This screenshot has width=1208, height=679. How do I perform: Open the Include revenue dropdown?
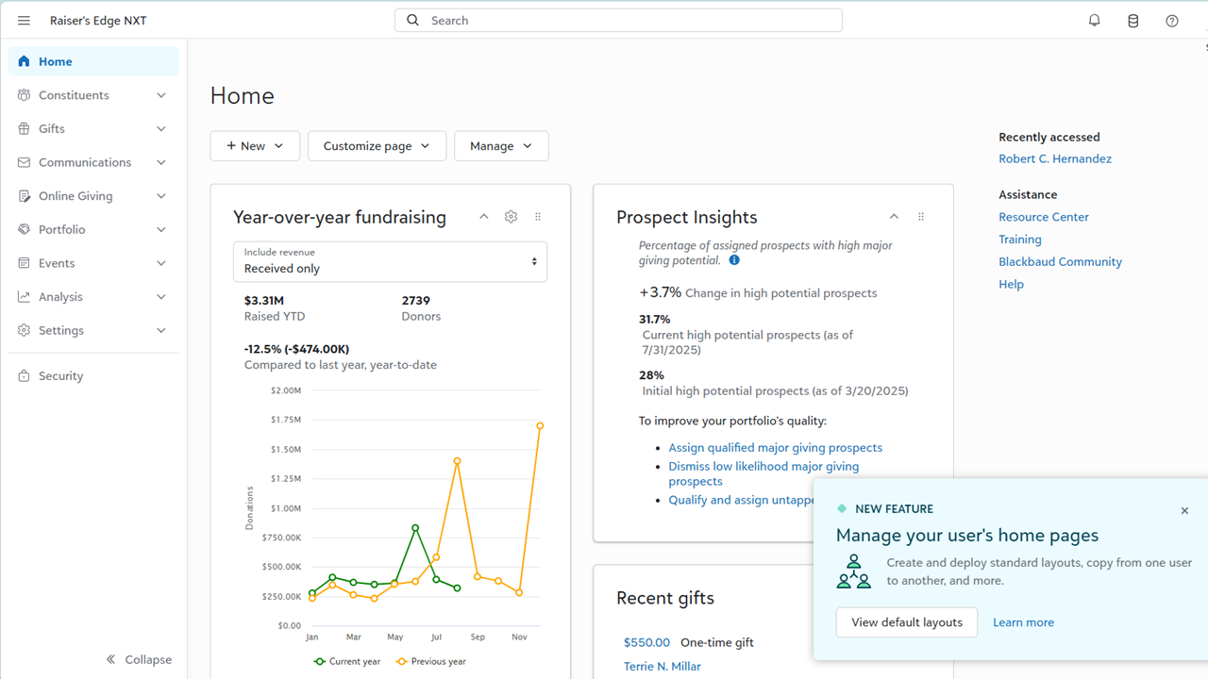pos(390,262)
